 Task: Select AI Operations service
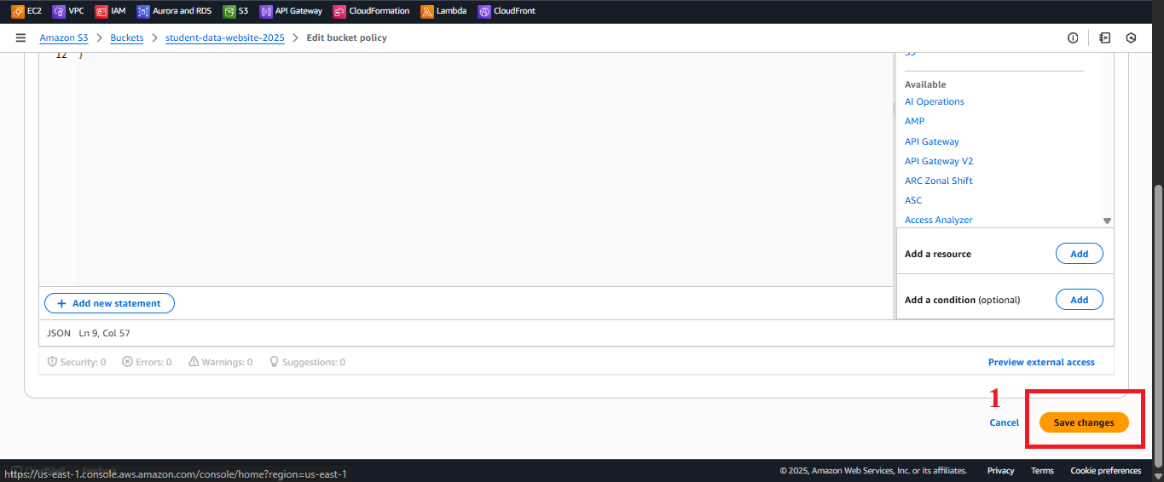tap(935, 101)
